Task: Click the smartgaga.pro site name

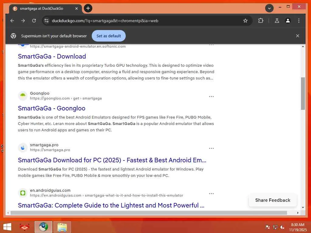Action: coord(44,145)
